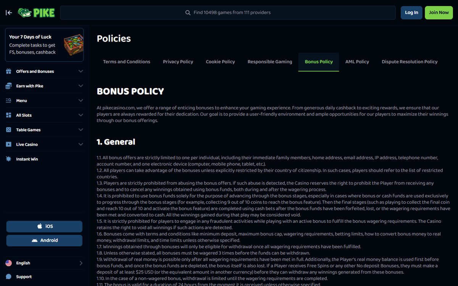Open language selector arrow next to English

[81, 263]
